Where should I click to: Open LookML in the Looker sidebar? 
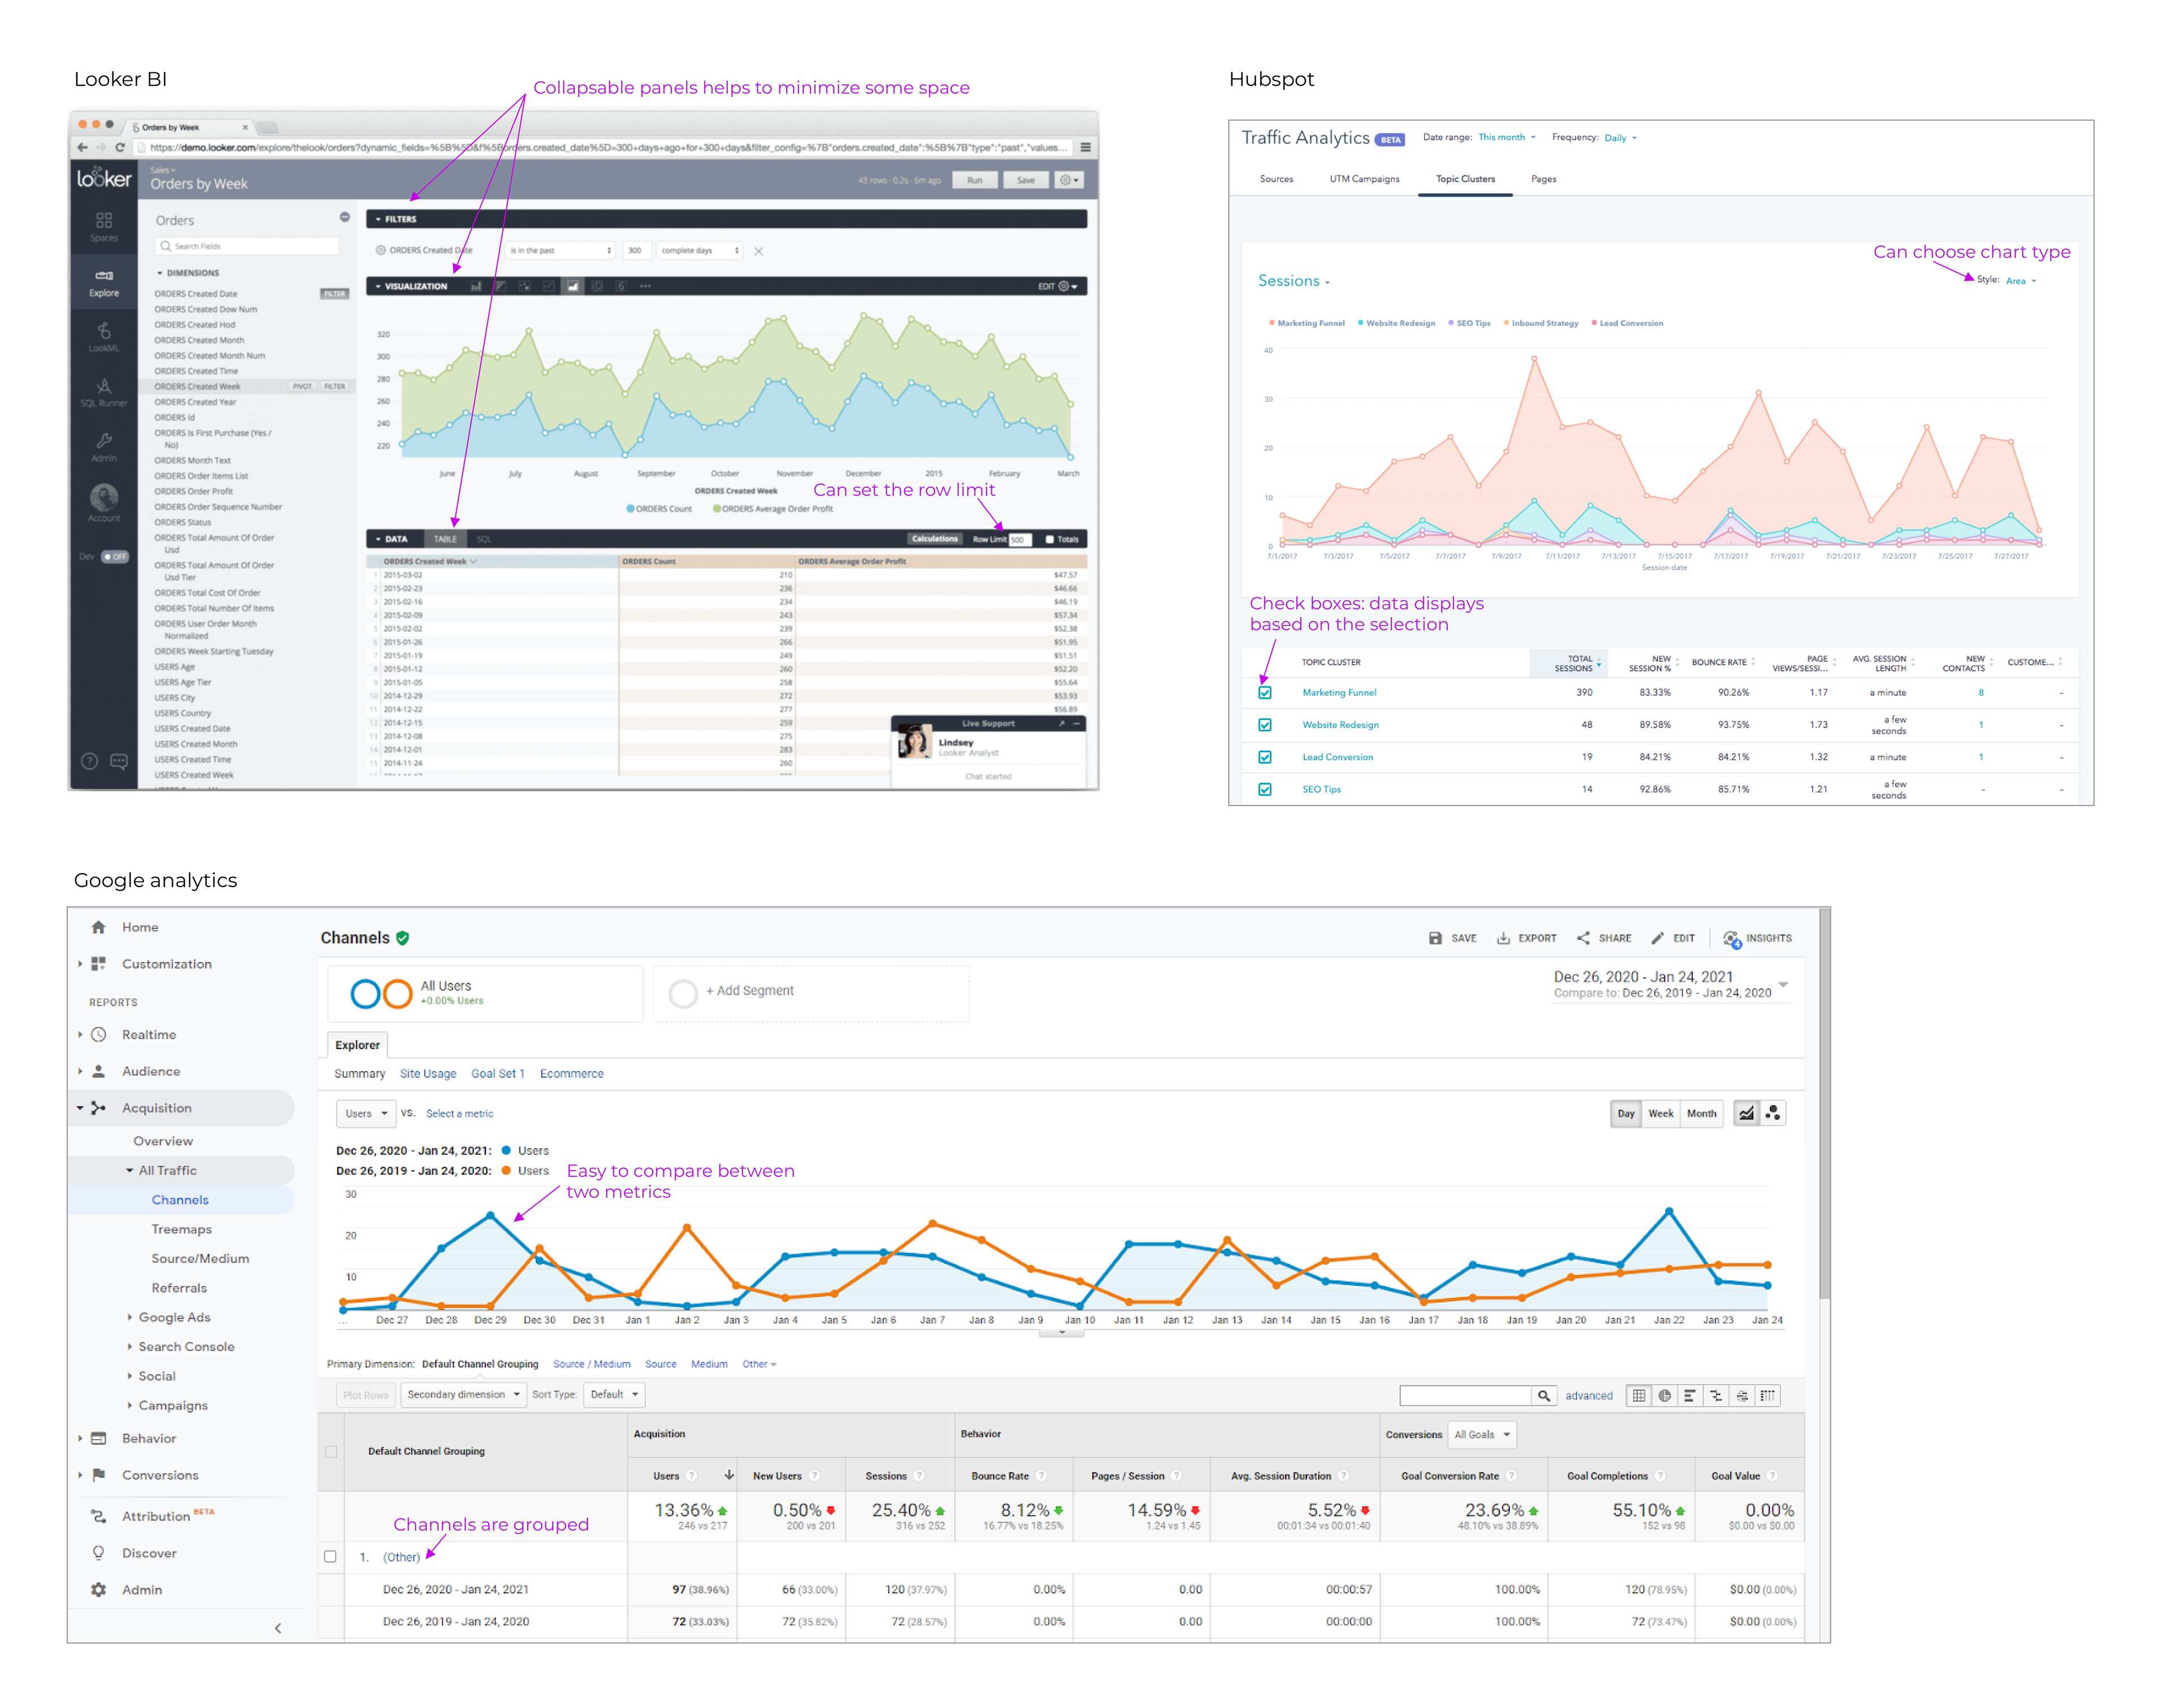104,337
